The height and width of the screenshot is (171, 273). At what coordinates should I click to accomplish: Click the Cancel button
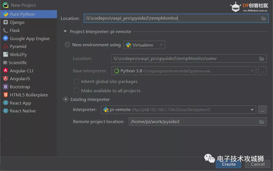(x=258, y=164)
